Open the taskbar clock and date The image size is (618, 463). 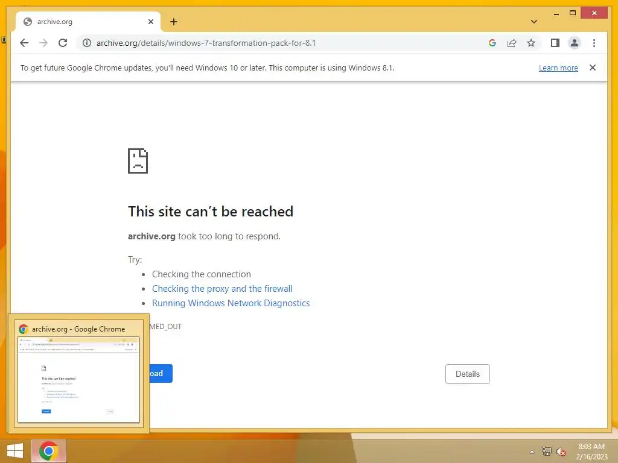pyautogui.click(x=591, y=452)
